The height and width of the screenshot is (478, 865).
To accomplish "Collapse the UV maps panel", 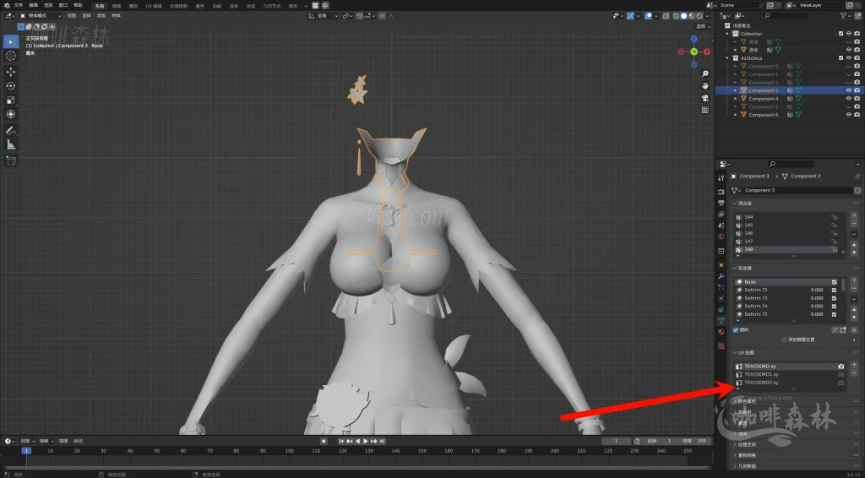I will click(736, 353).
